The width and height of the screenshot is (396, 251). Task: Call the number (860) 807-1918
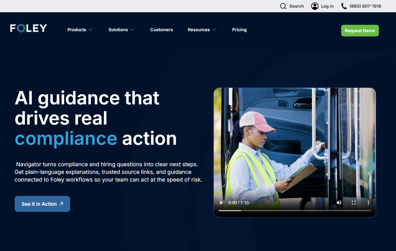[x=365, y=6]
